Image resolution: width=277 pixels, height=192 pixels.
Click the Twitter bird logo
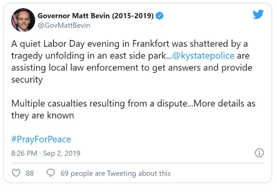258,14
